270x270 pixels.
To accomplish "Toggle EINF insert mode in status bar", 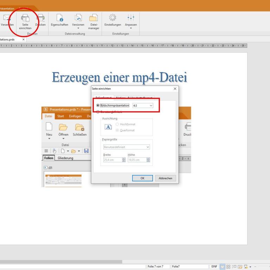I will point(214,267).
